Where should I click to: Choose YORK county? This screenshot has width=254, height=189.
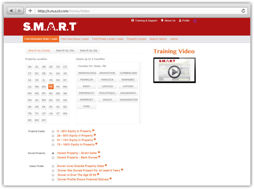(86, 107)
